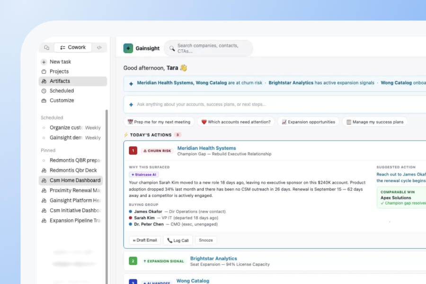Viewport: 426px width, 284px height.
Task: Select buying group contact Sarah Kim
Action: (144, 218)
